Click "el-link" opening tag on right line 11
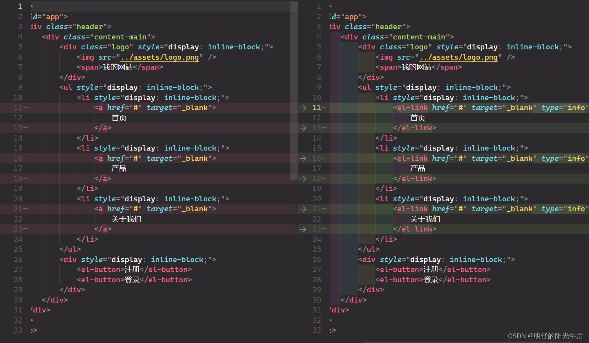Screen dimensions: 589x343 pyautogui.click(x=413, y=108)
